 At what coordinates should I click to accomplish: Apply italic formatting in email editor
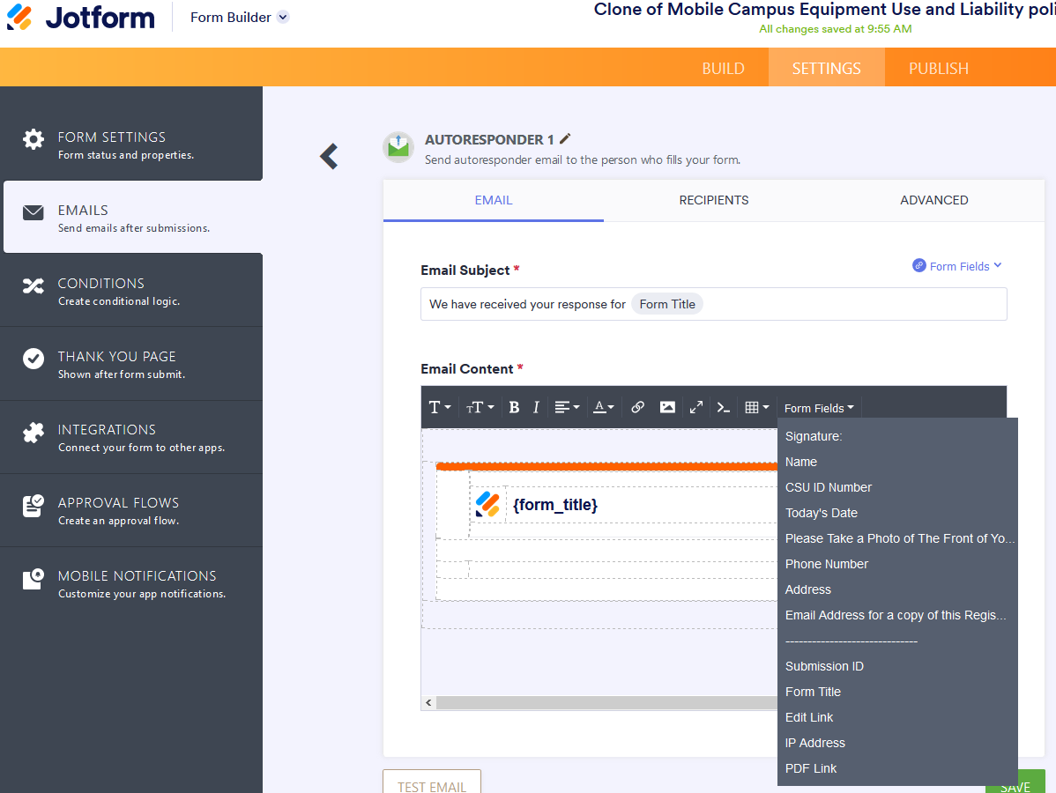click(x=536, y=407)
